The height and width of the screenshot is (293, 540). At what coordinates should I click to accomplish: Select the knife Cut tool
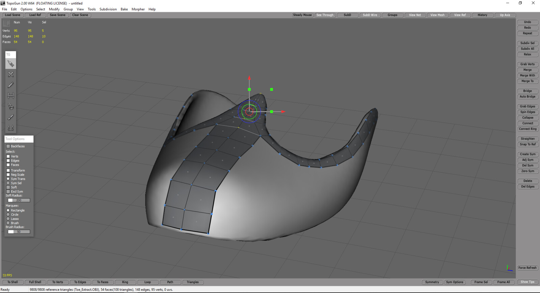pyautogui.click(x=11, y=117)
